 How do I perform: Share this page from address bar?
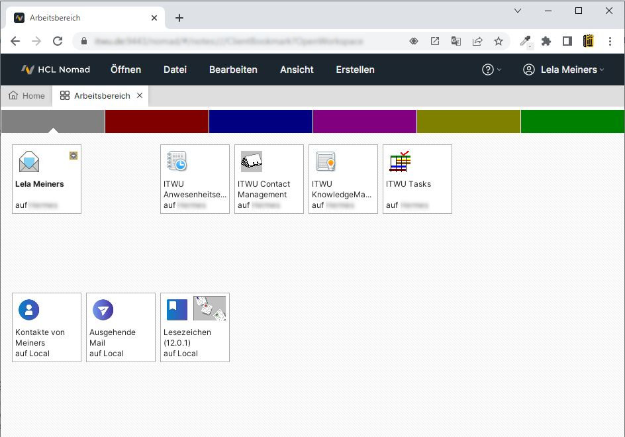(477, 41)
